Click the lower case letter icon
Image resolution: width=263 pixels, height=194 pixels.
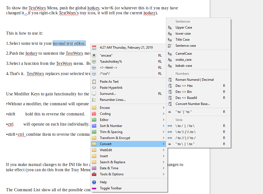click(x=170, y=34)
